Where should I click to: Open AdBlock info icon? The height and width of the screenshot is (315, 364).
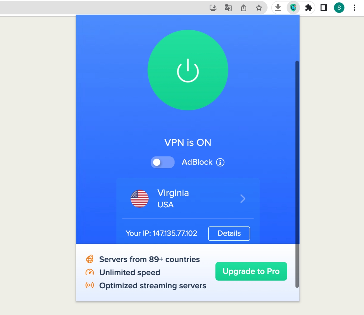[220, 162]
